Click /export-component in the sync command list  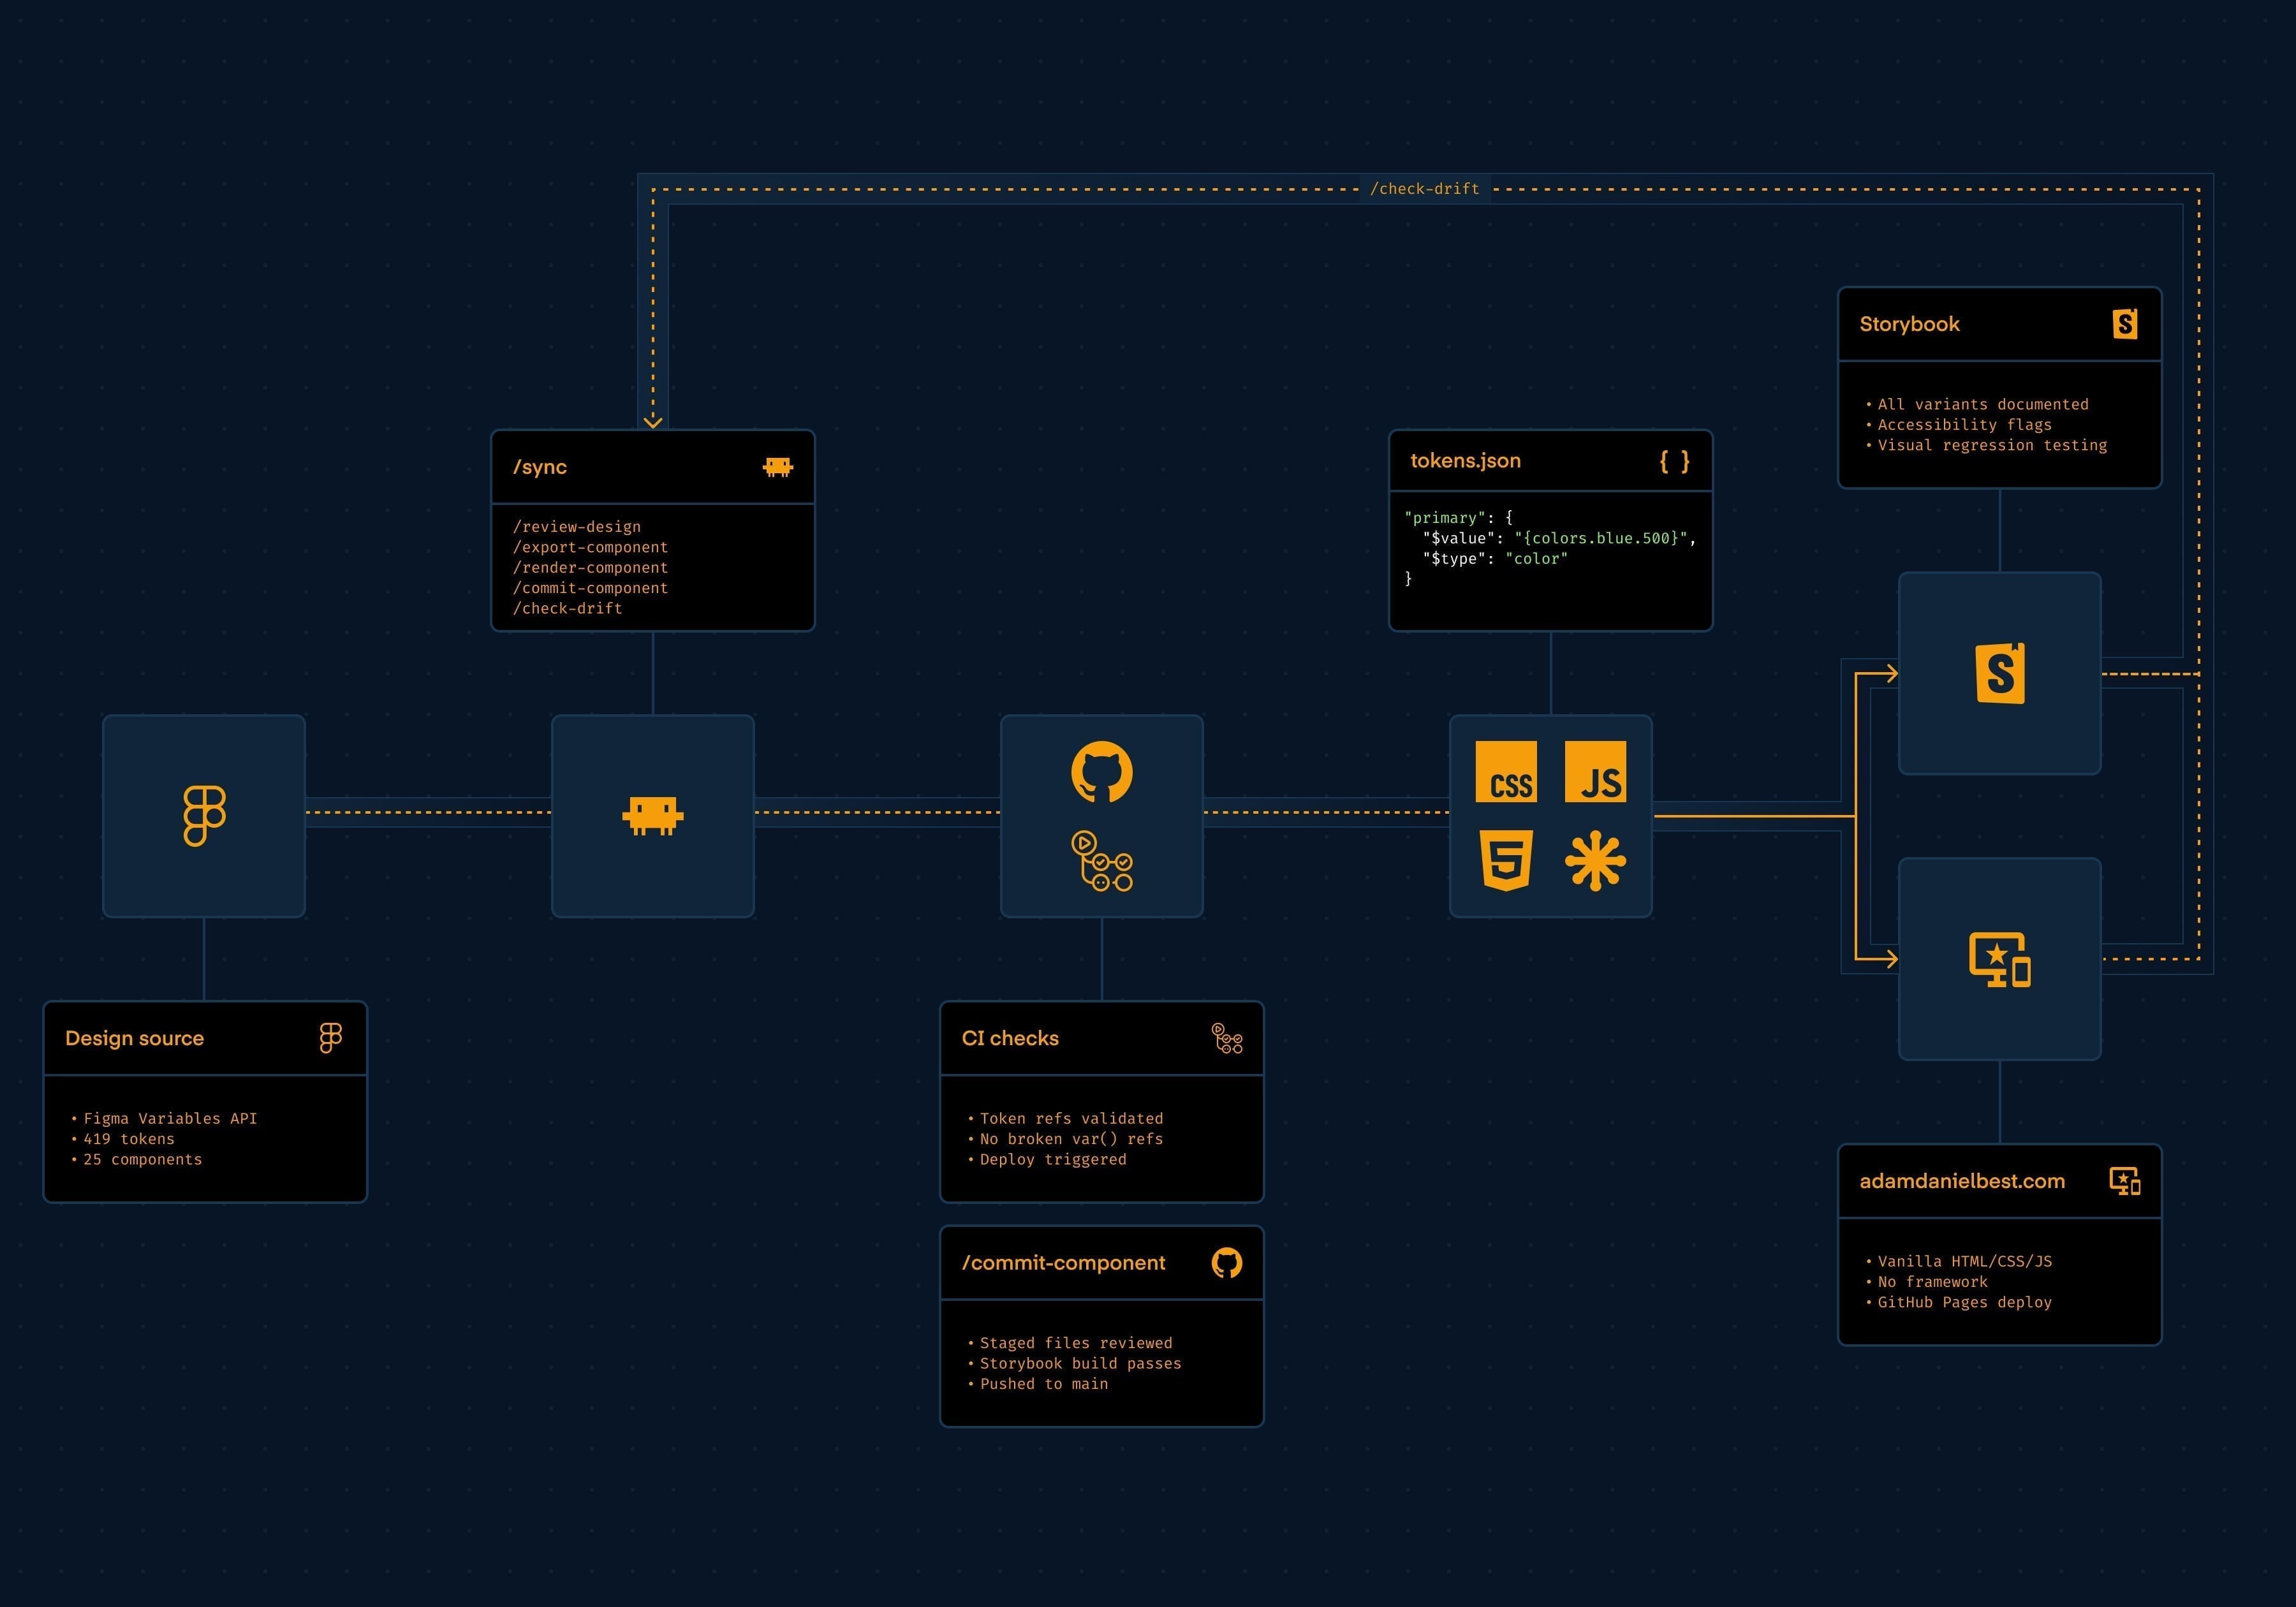point(590,547)
